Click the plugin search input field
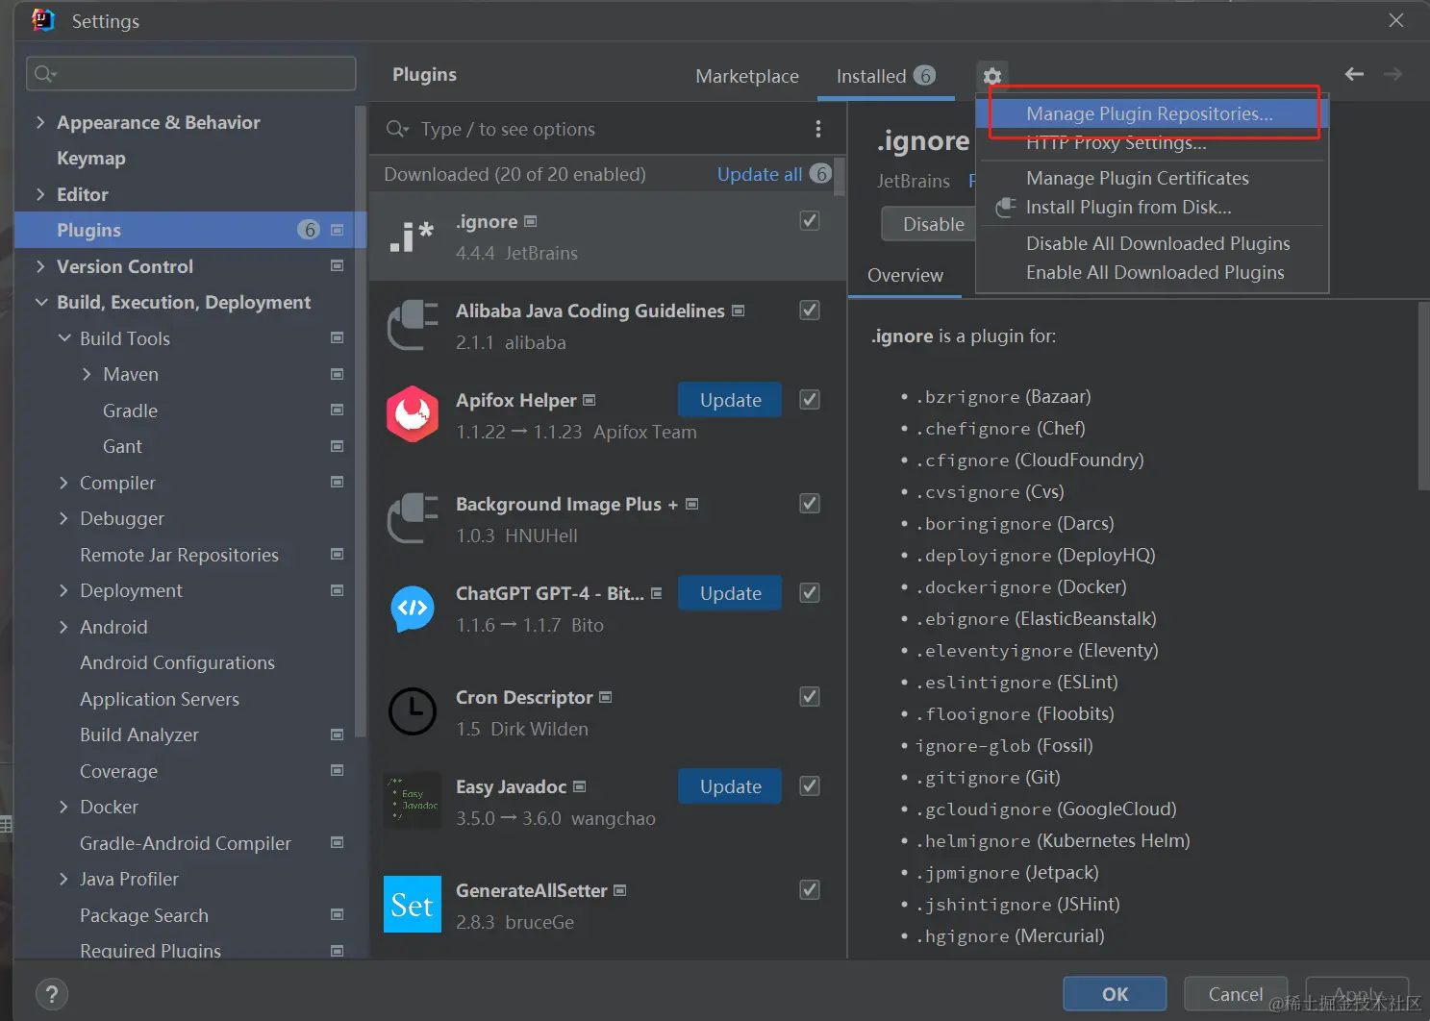The height and width of the screenshot is (1021, 1430). pyautogui.click(x=607, y=129)
